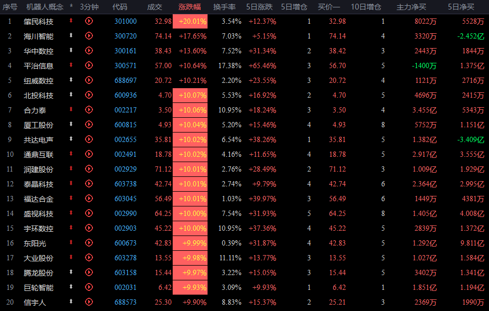The image size is (489, 311).
Task: Open 3-minute play icon for 腾龙股份
Action: click(x=89, y=272)
